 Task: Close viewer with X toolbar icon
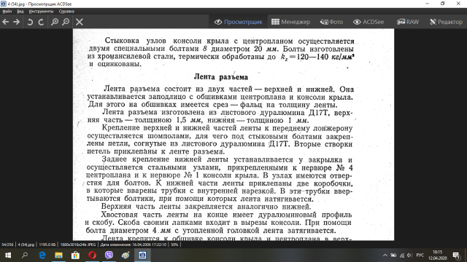(80, 22)
